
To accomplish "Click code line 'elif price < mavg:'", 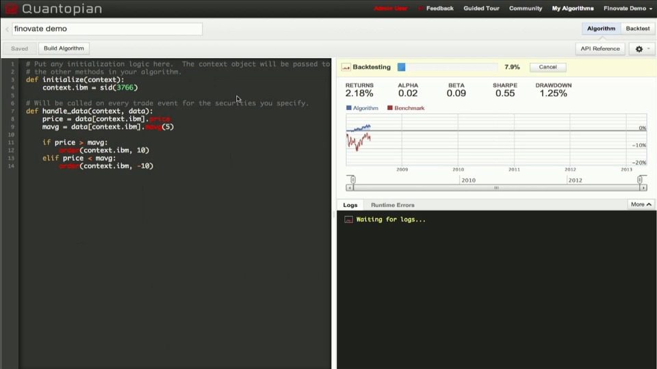I will click(79, 158).
